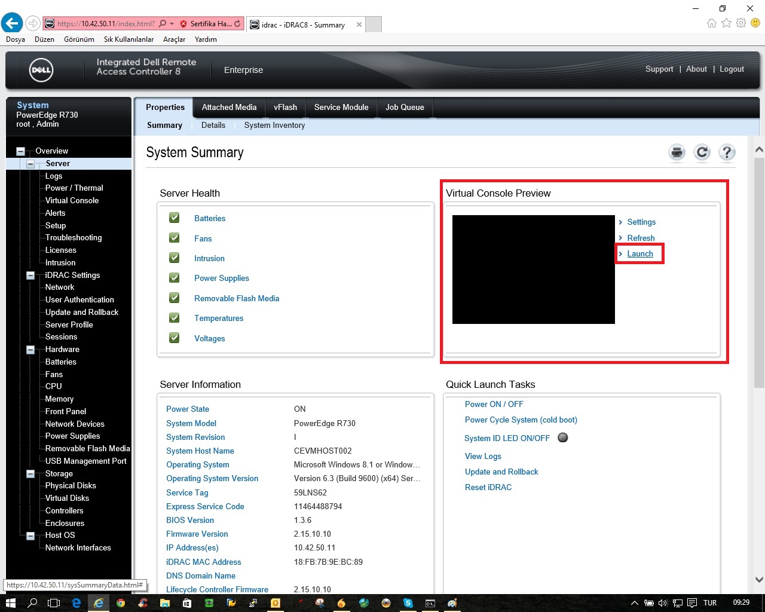
Task: Open the About link in header
Action: pos(696,69)
